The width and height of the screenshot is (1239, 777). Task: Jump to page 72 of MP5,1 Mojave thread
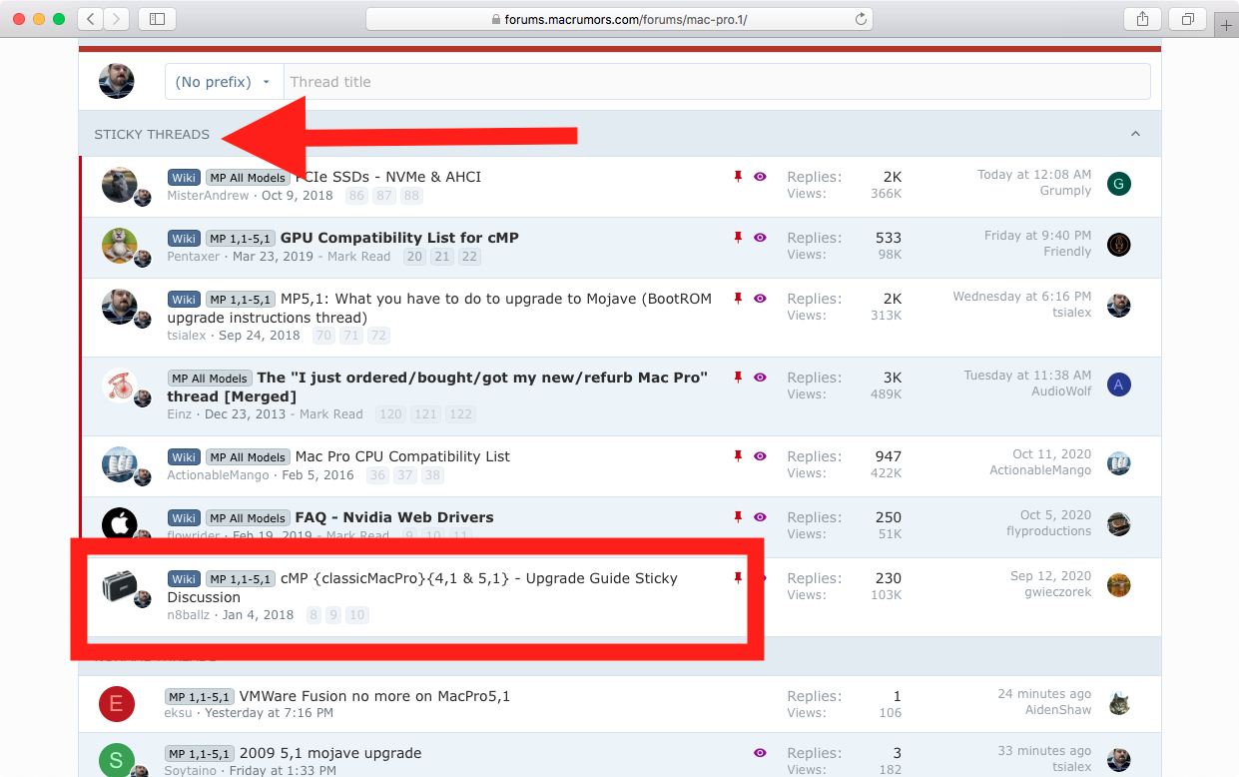378,336
